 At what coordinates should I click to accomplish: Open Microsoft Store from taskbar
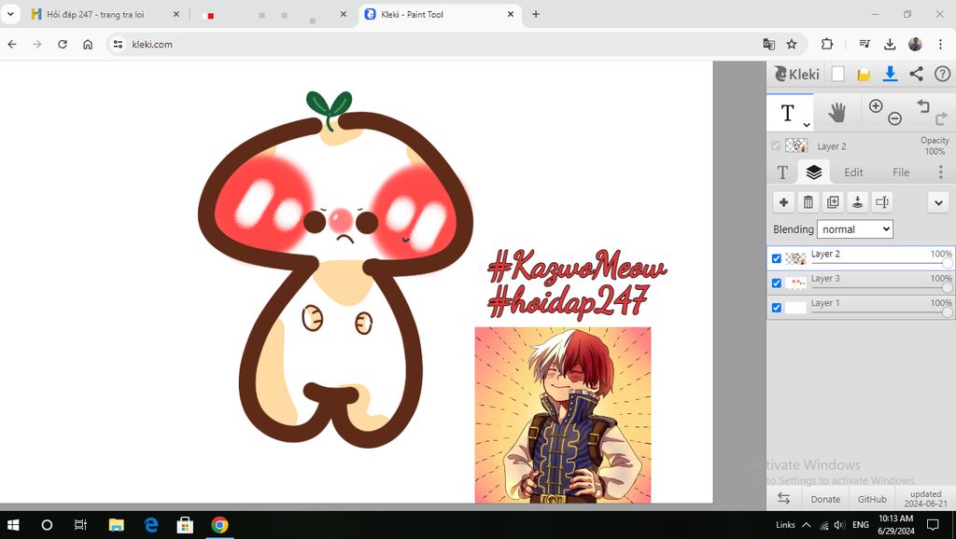[185, 525]
